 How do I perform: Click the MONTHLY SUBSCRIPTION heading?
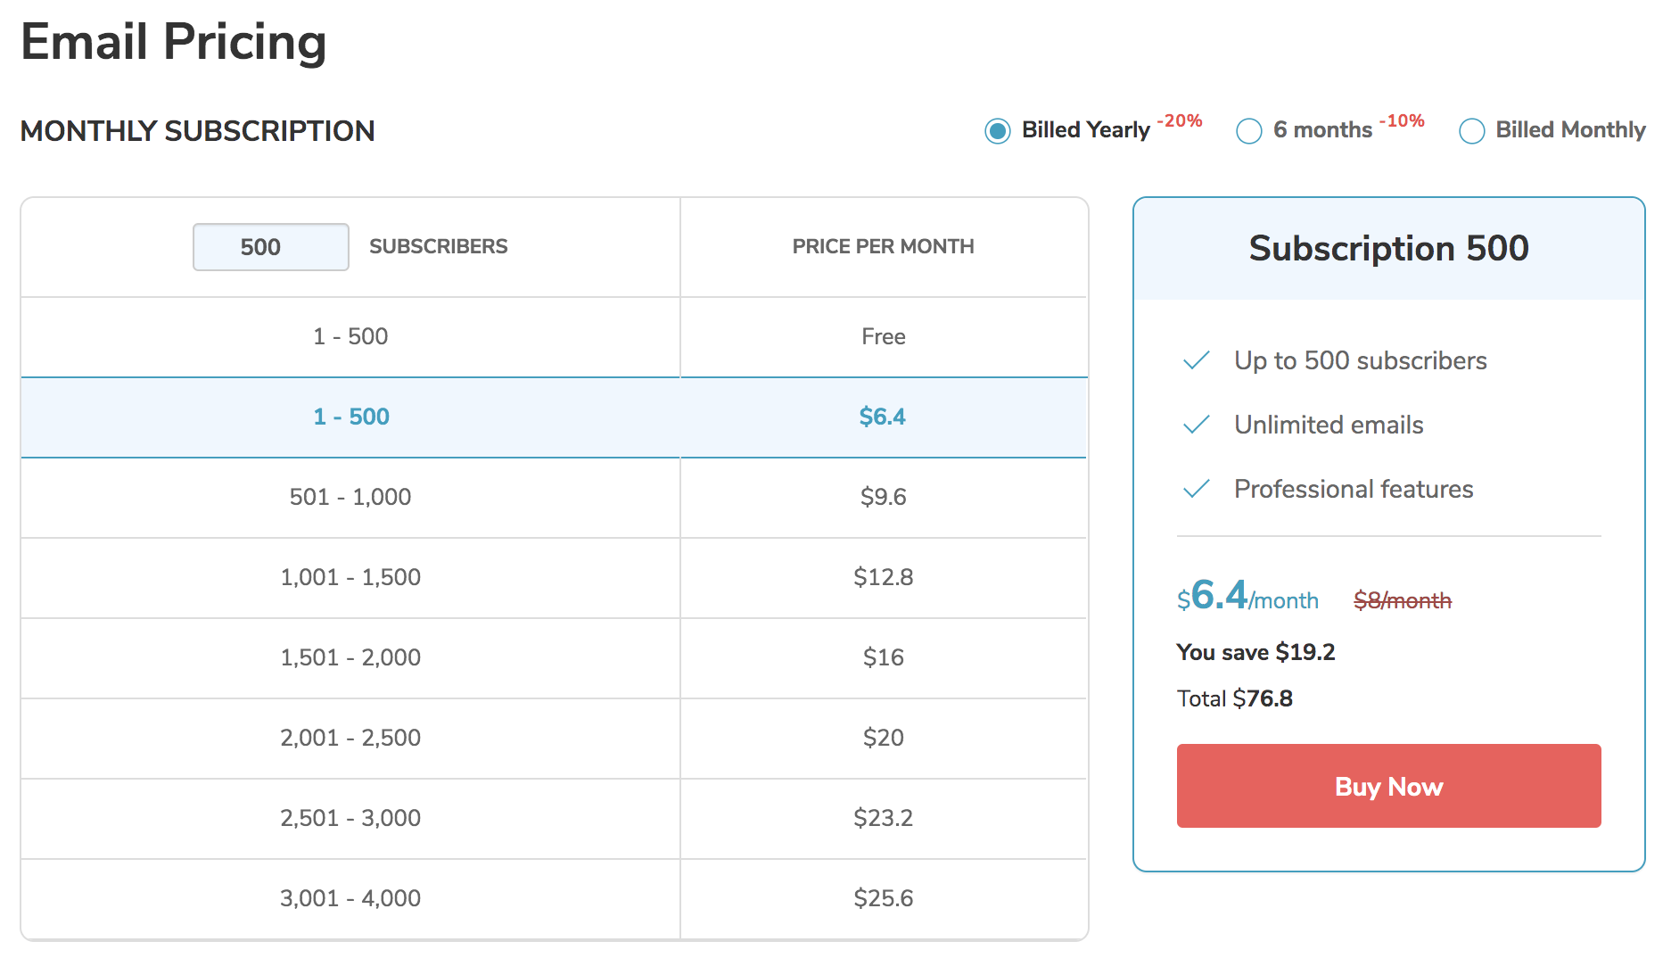[198, 131]
